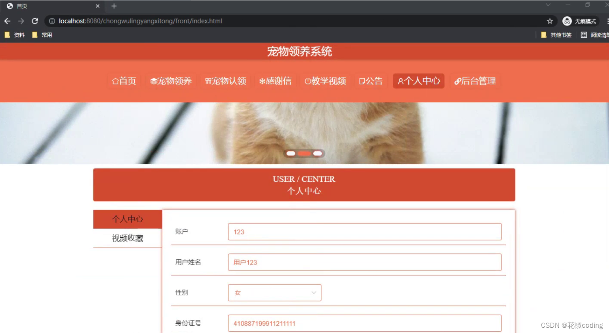Expand the browser menu with three dots

(x=607, y=21)
